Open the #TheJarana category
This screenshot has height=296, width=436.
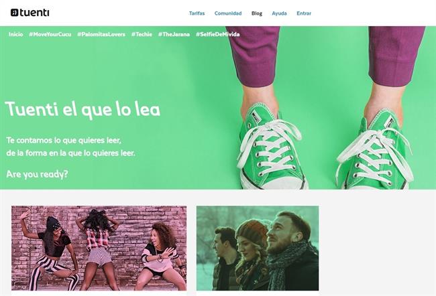click(174, 34)
